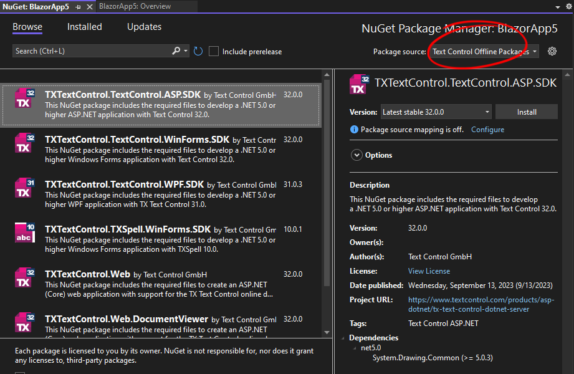Click package list scrollbar down arrow
This screenshot has height=374, width=574.
coord(327,332)
